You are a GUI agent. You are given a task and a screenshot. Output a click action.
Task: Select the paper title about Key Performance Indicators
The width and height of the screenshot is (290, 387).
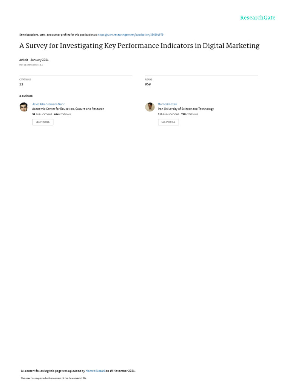139,46
